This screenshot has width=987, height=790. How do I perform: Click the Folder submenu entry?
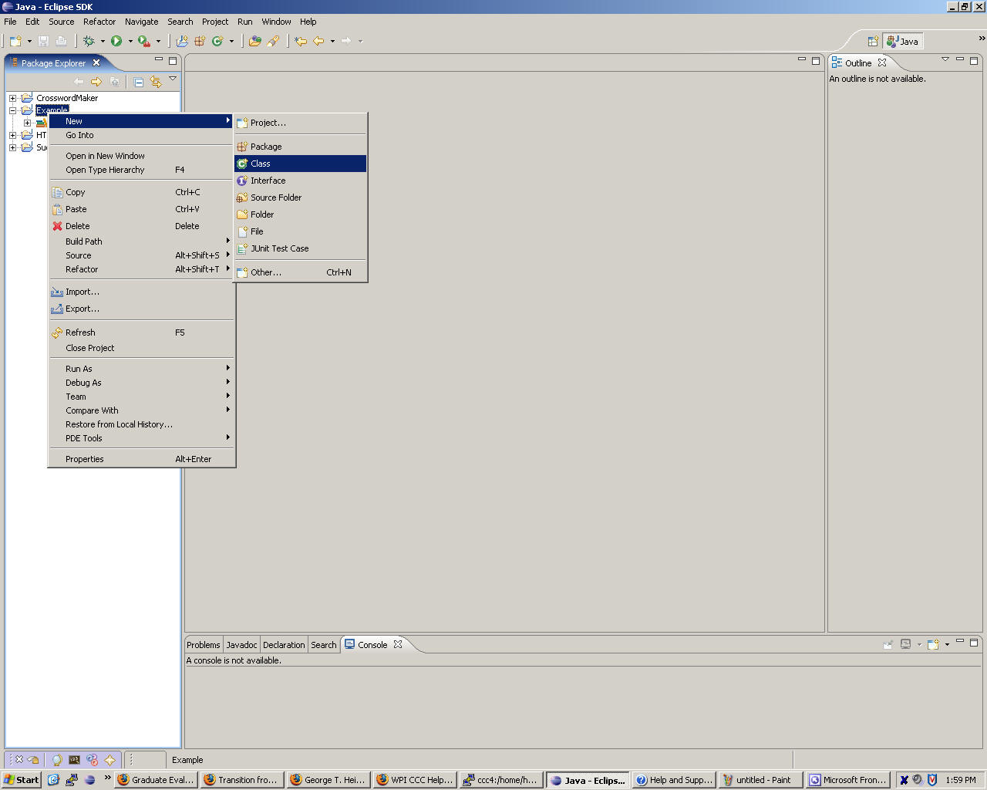tap(300, 214)
